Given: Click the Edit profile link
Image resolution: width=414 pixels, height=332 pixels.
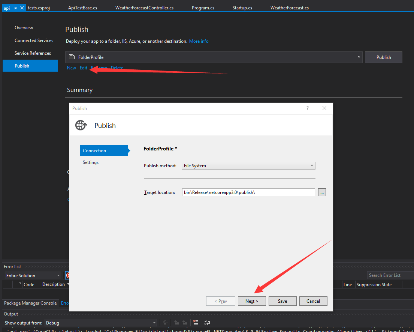Looking at the screenshot, I should click(84, 68).
